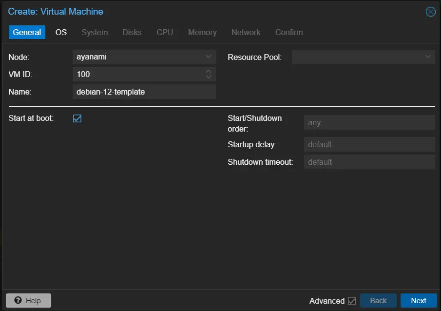441x311 pixels.
Task: Switch to the OS tab
Action: tap(61, 32)
